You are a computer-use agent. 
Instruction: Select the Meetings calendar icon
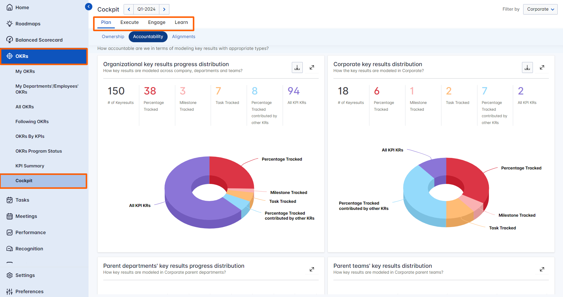click(10, 216)
